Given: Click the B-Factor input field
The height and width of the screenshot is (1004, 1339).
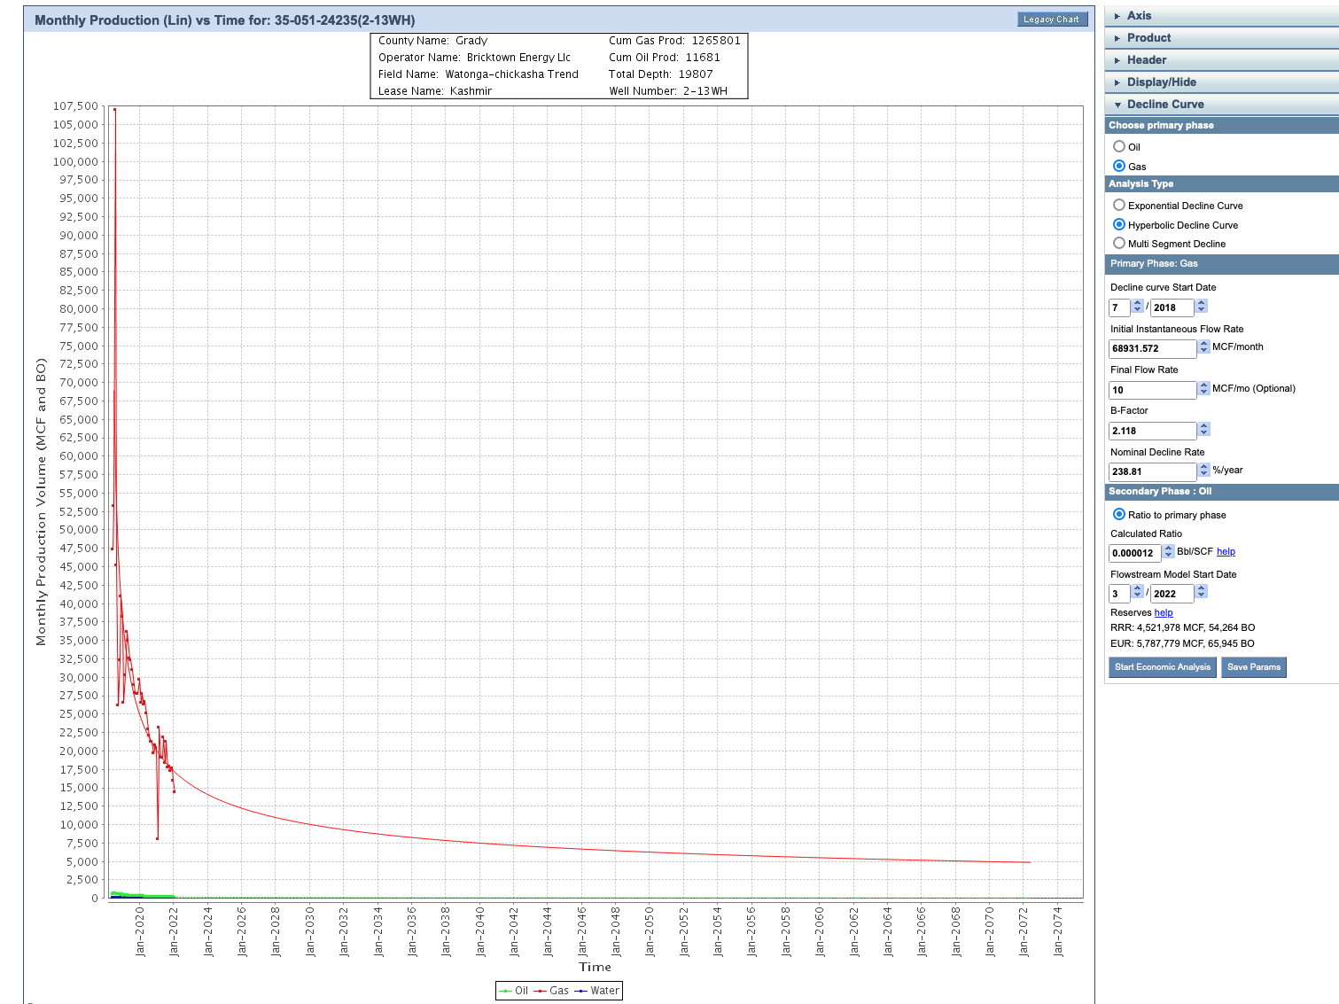Looking at the screenshot, I should tap(1152, 432).
